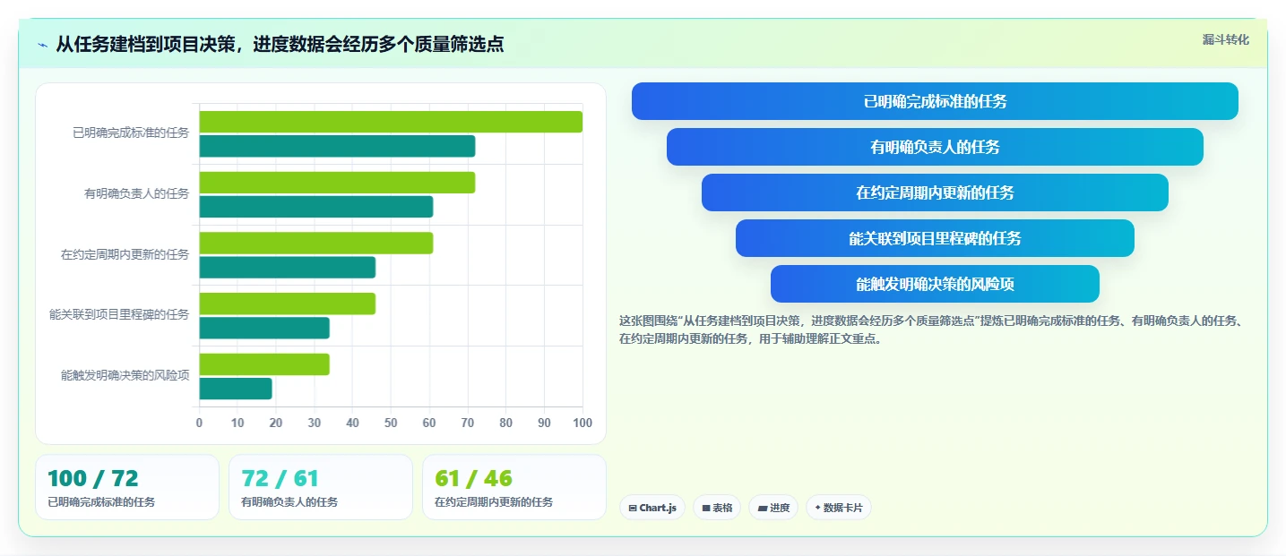The height and width of the screenshot is (556, 1286).
Task: Select the 在约定周期内更新的任务 funnel stage
Action: point(935,192)
